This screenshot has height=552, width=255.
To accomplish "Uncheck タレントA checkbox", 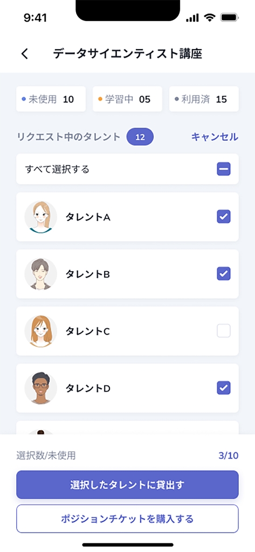I will coord(224,217).
